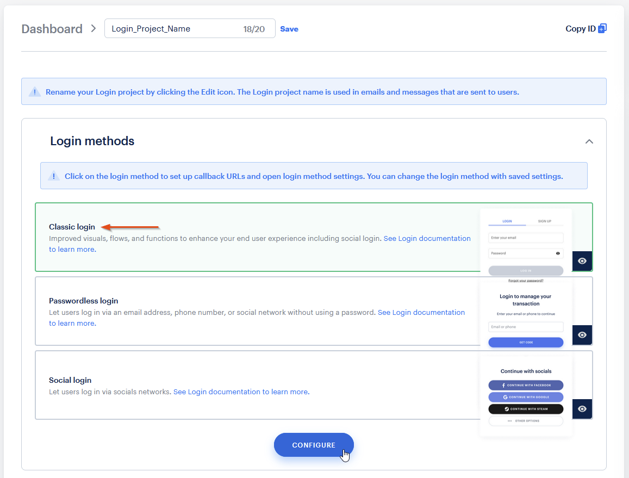Click Classic login form preview thumbnail
Image resolution: width=629 pixels, height=478 pixels.
click(x=526, y=246)
